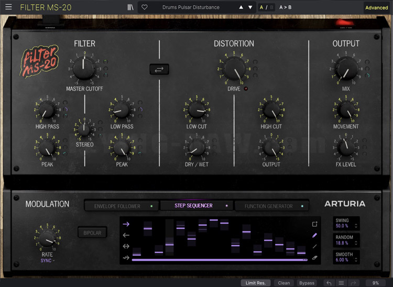
Task: Click the Drive clip indicator LED
Action: (246, 89)
